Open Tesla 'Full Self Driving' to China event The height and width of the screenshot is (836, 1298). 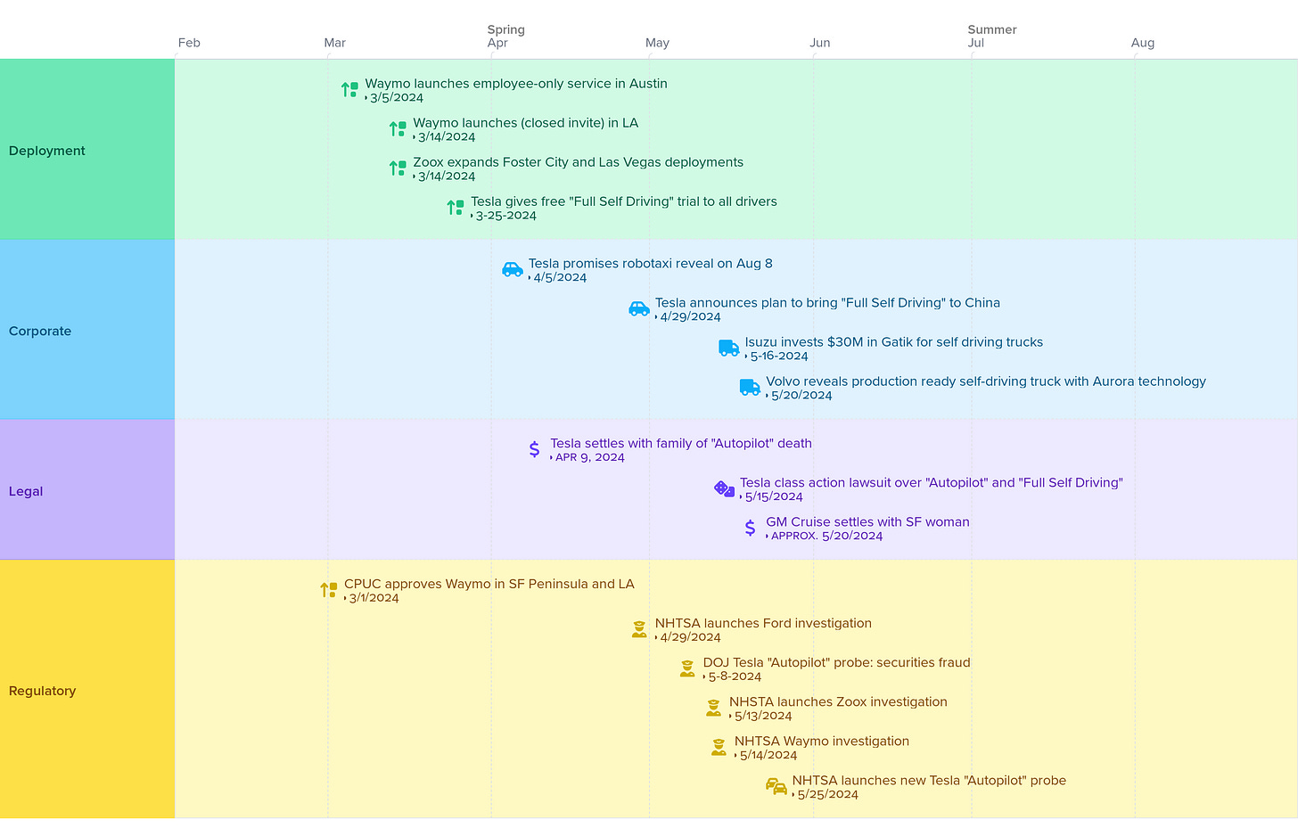[x=827, y=303]
